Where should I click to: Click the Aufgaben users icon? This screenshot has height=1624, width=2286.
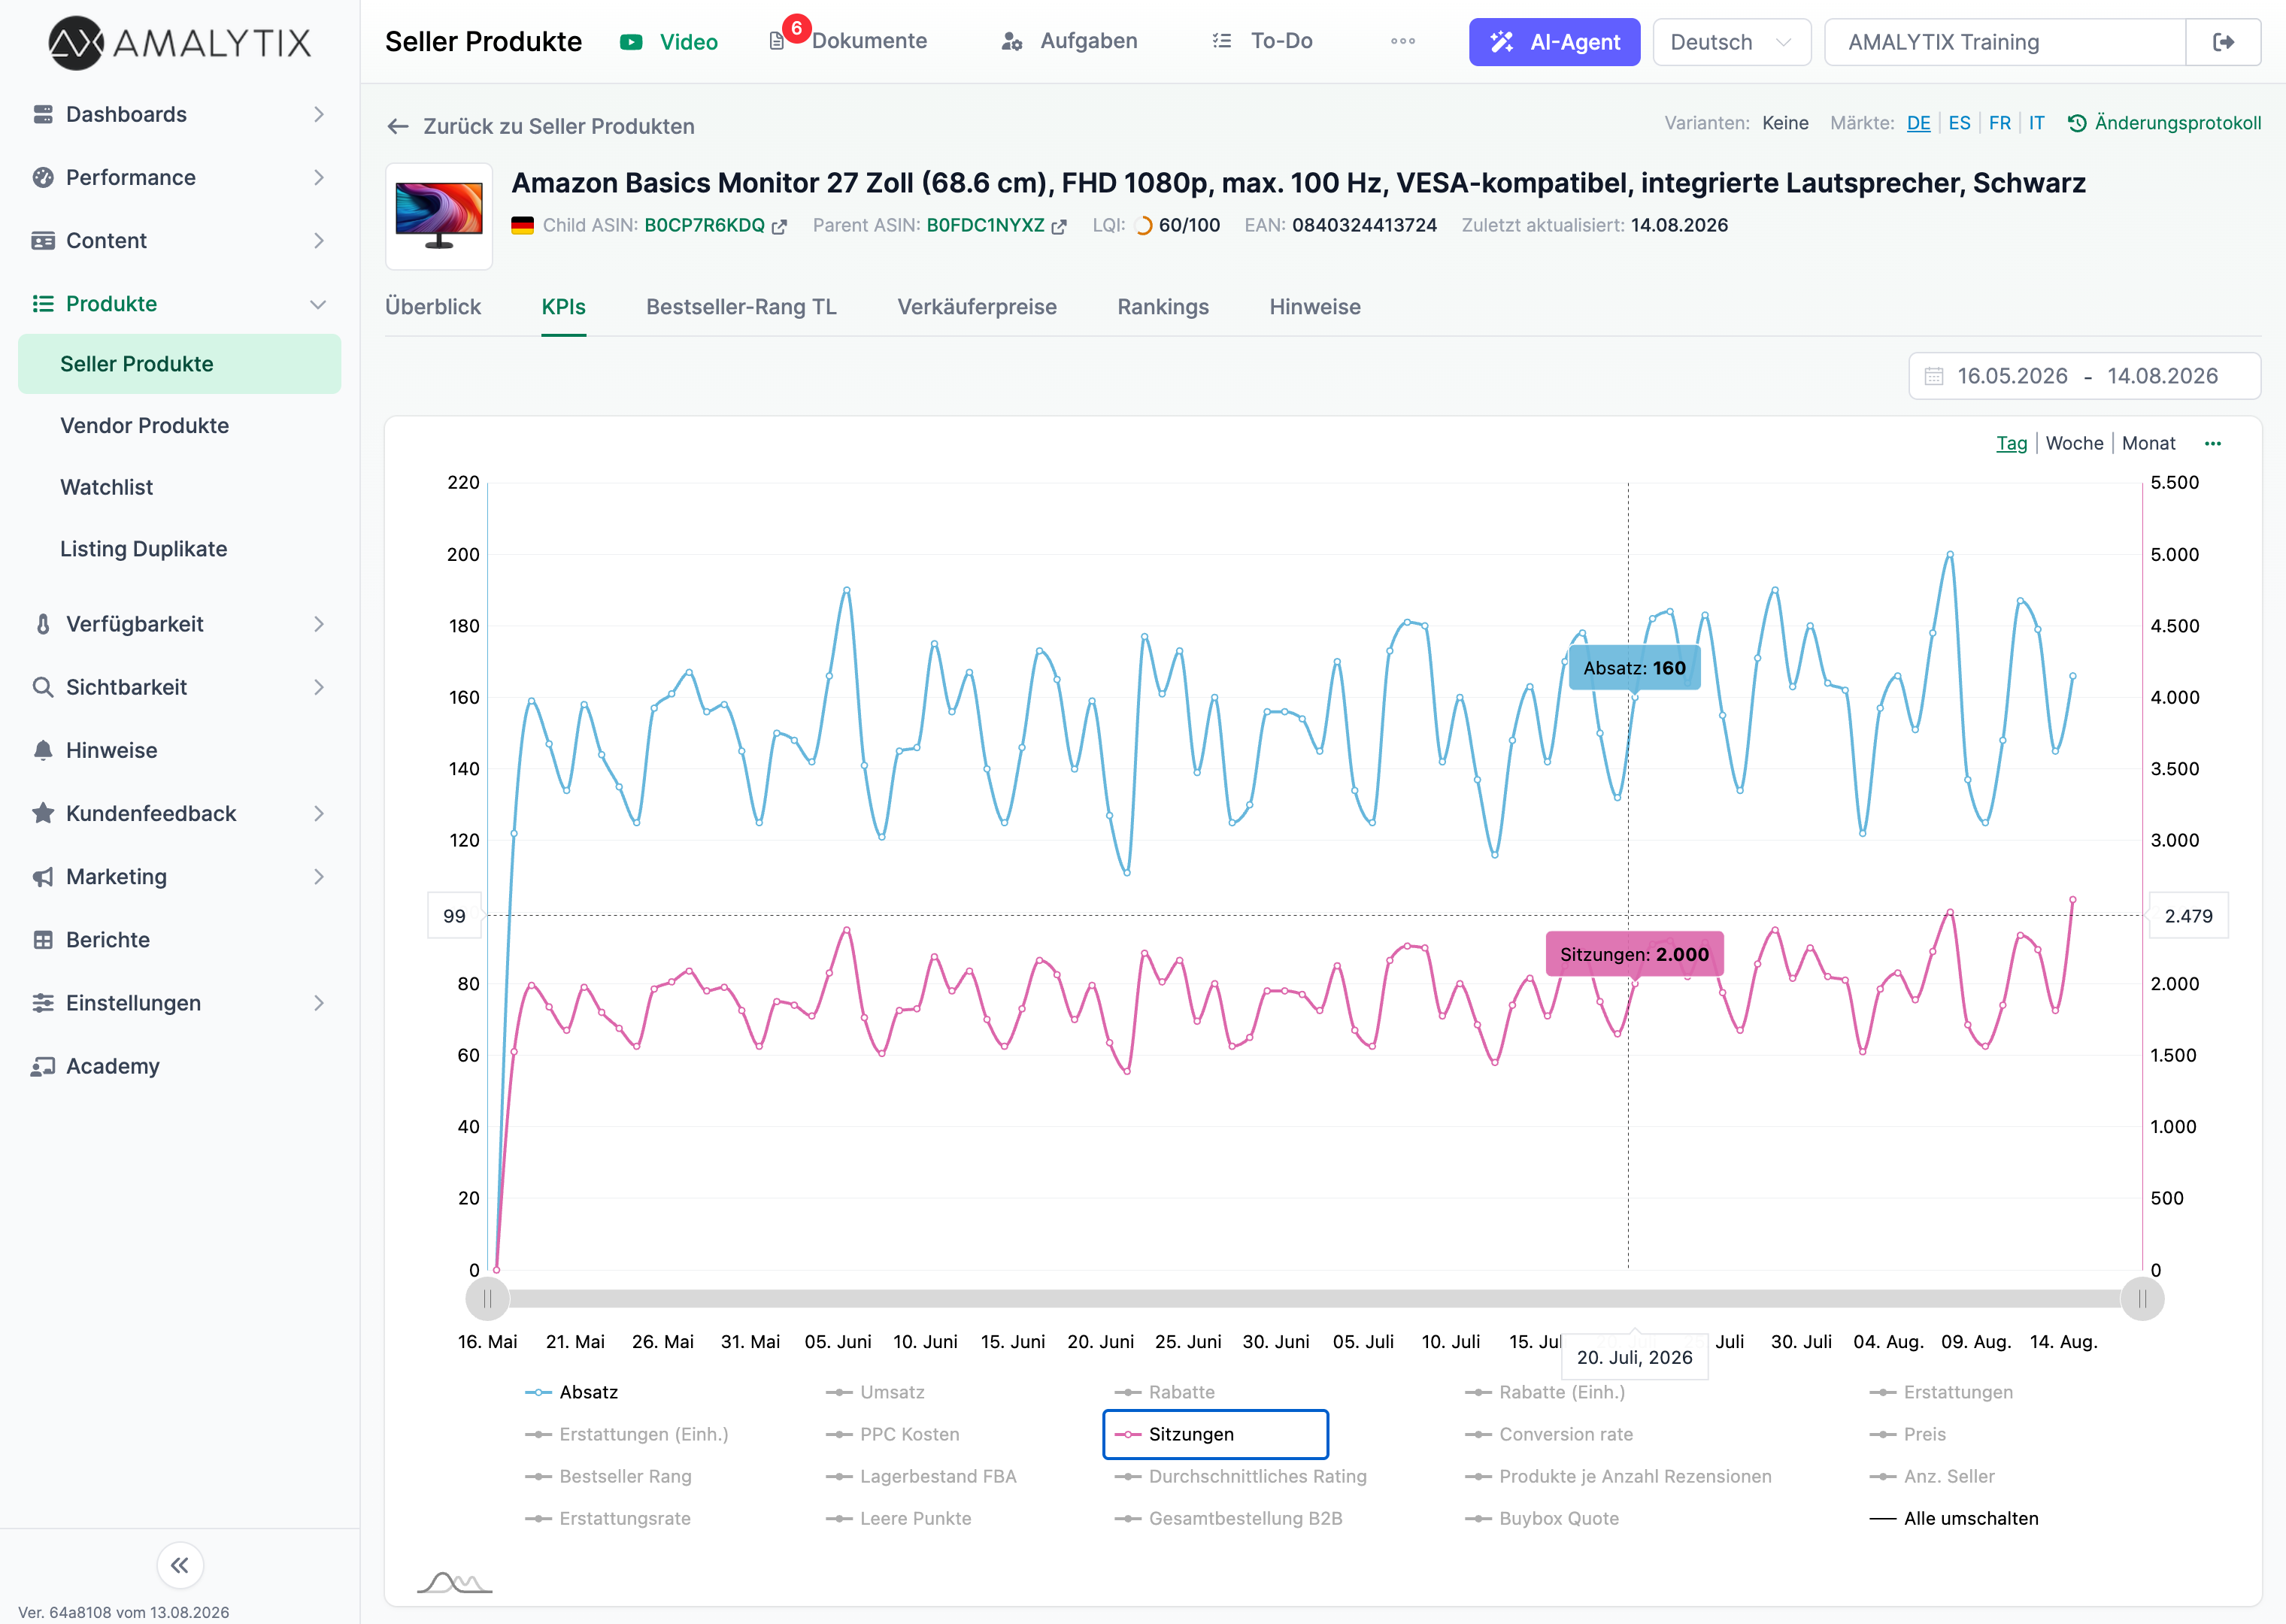(x=1012, y=41)
